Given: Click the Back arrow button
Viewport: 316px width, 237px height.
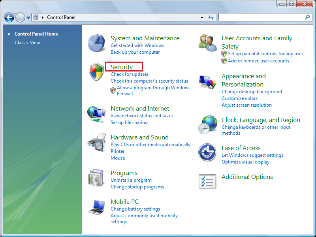Looking at the screenshot, I should point(9,17).
